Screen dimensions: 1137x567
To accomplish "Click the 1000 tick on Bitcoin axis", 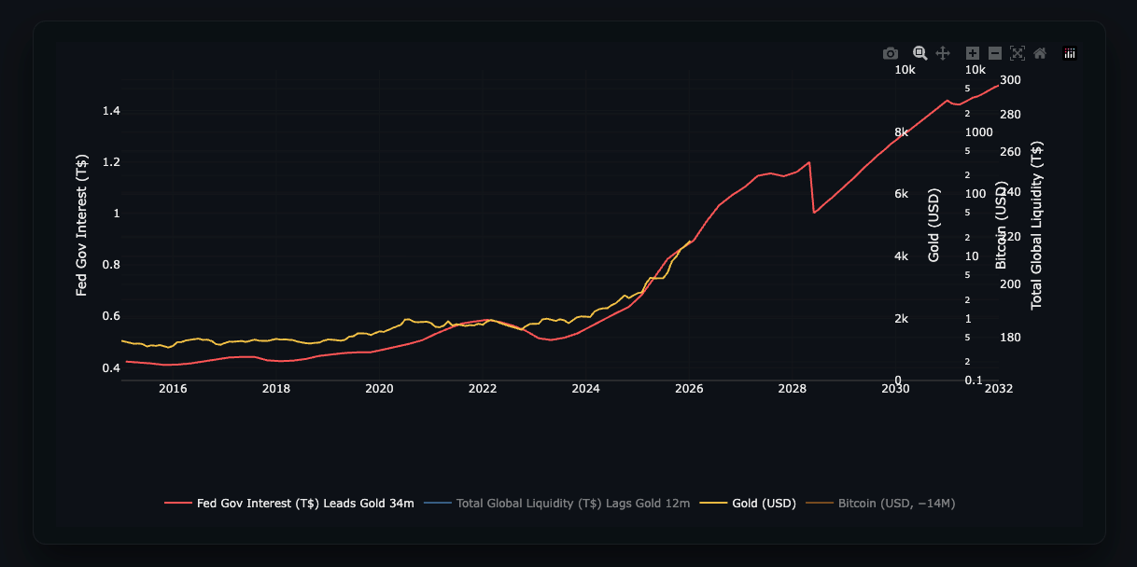I will (978, 132).
